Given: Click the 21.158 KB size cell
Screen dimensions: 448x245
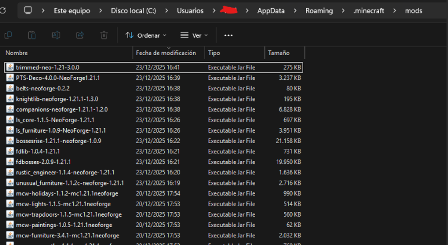Looking at the screenshot, I should [x=288, y=141].
